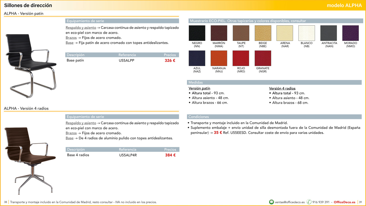Click 'Respaldo y asiento' in Versión 4 radios section
The width and height of the screenshot is (366, 206).
(81, 123)
